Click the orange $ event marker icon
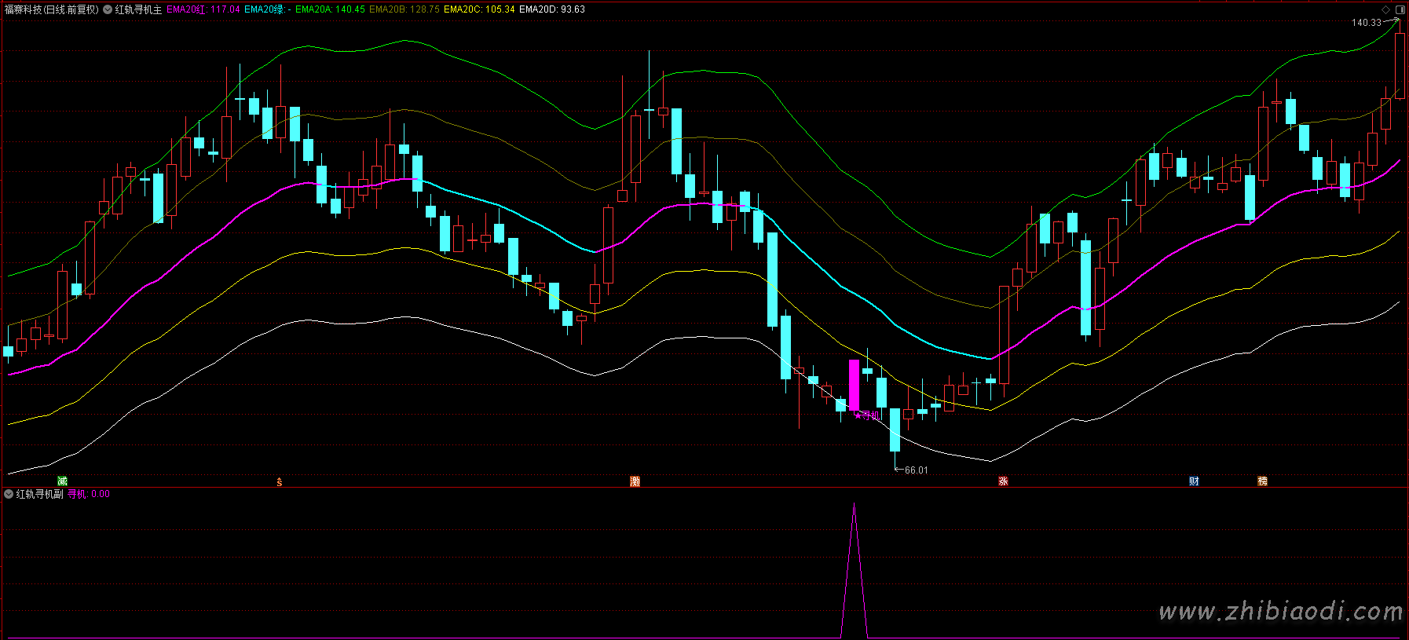This screenshot has width=1409, height=640. click(x=280, y=481)
